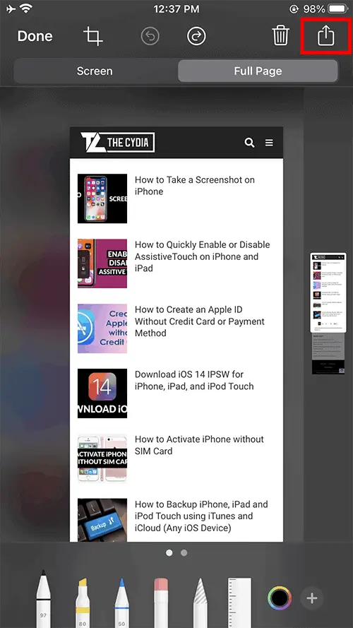Image resolution: width=353 pixels, height=628 pixels.
Task: Tap the 12:37 PM clock
Action: click(x=176, y=8)
